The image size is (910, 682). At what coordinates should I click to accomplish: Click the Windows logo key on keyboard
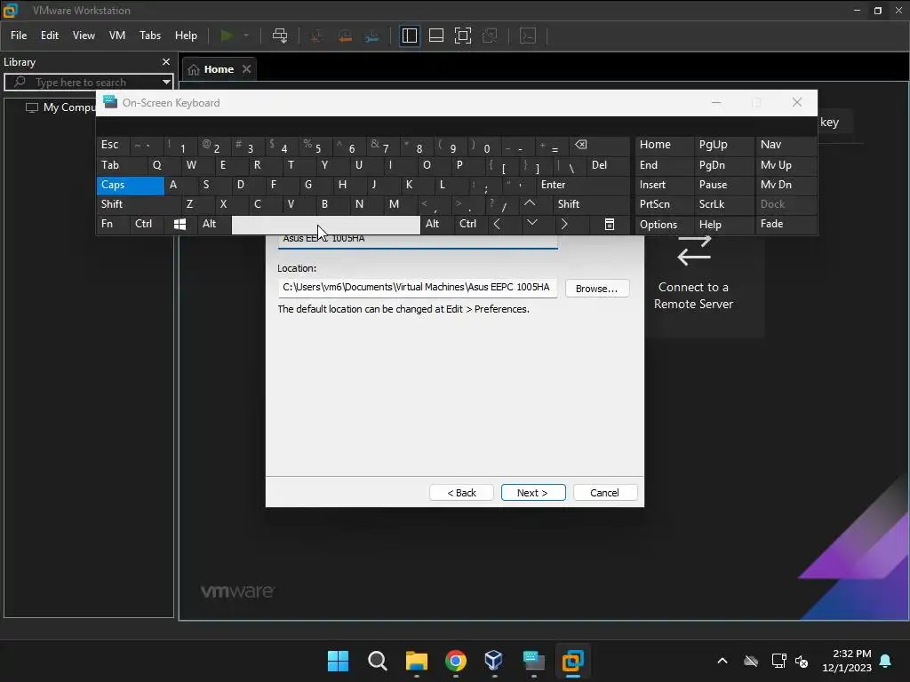180,224
